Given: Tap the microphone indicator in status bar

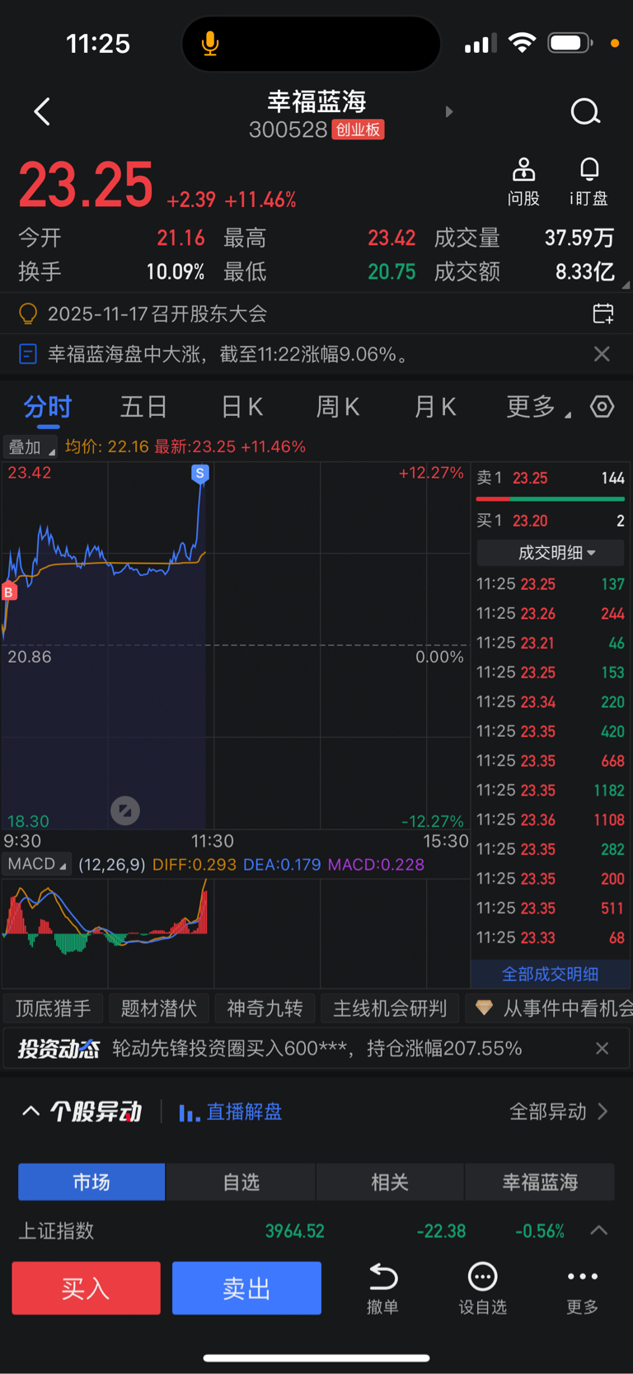Looking at the screenshot, I should pos(210,43).
